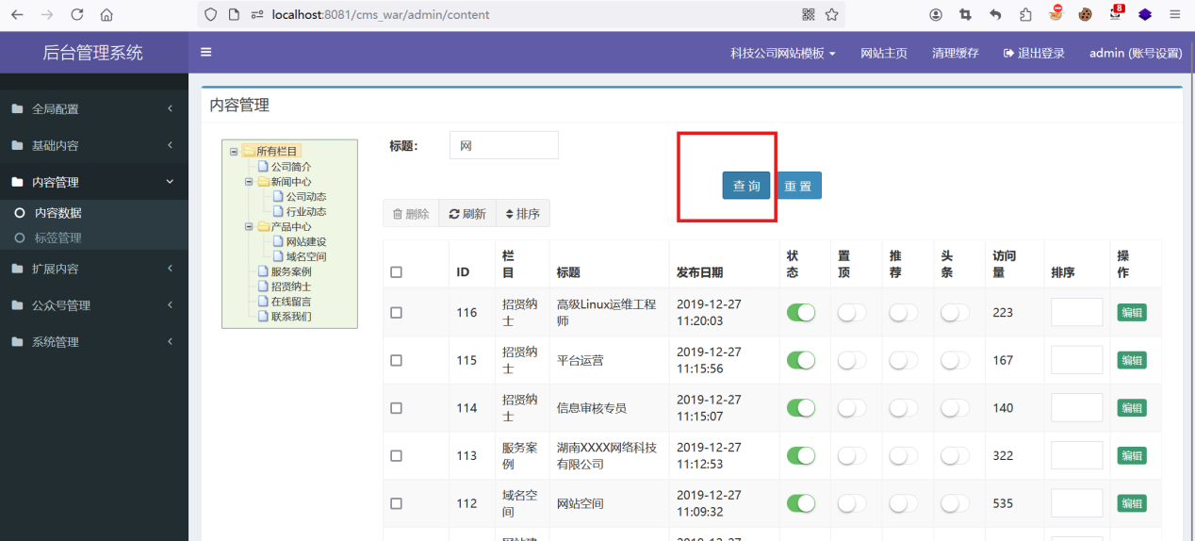Collapse the 产品中心 tree node
Viewport: 1195px width, 541px height.
click(x=249, y=227)
